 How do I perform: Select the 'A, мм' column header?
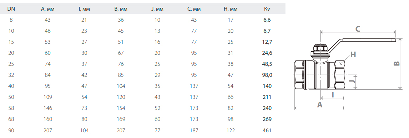click(47, 9)
